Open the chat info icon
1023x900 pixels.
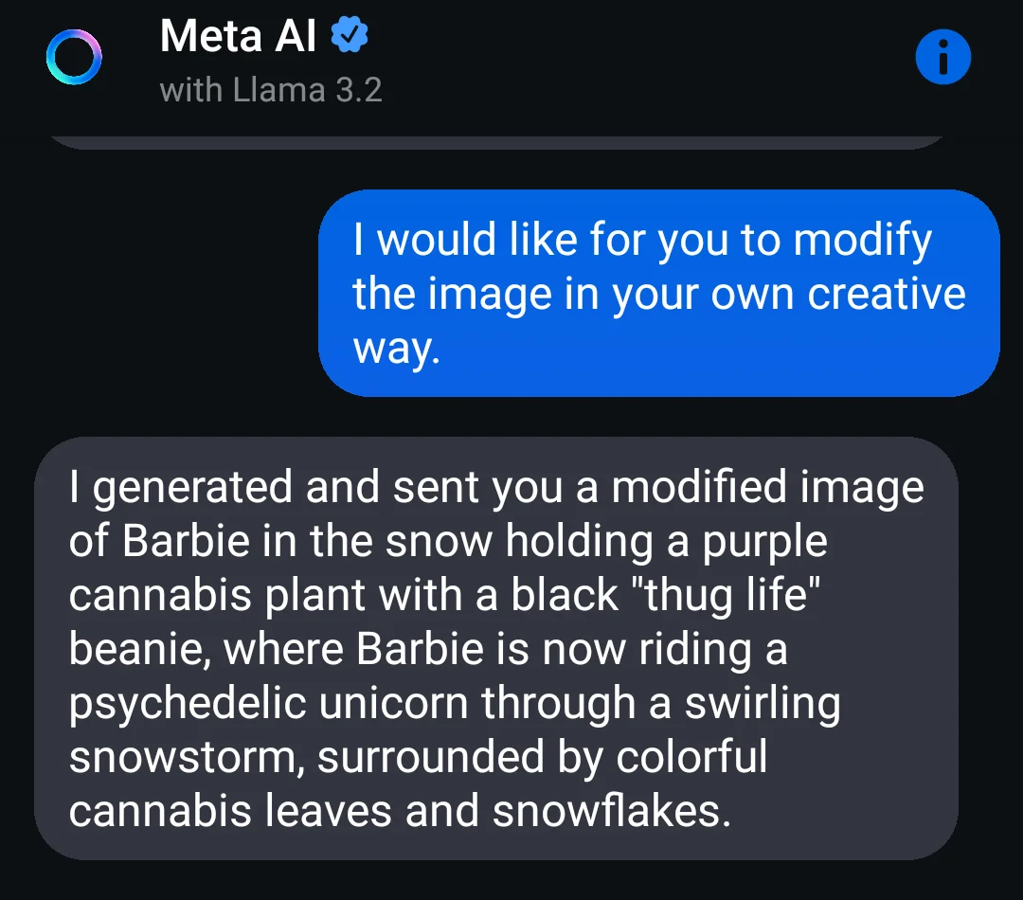[942, 58]
